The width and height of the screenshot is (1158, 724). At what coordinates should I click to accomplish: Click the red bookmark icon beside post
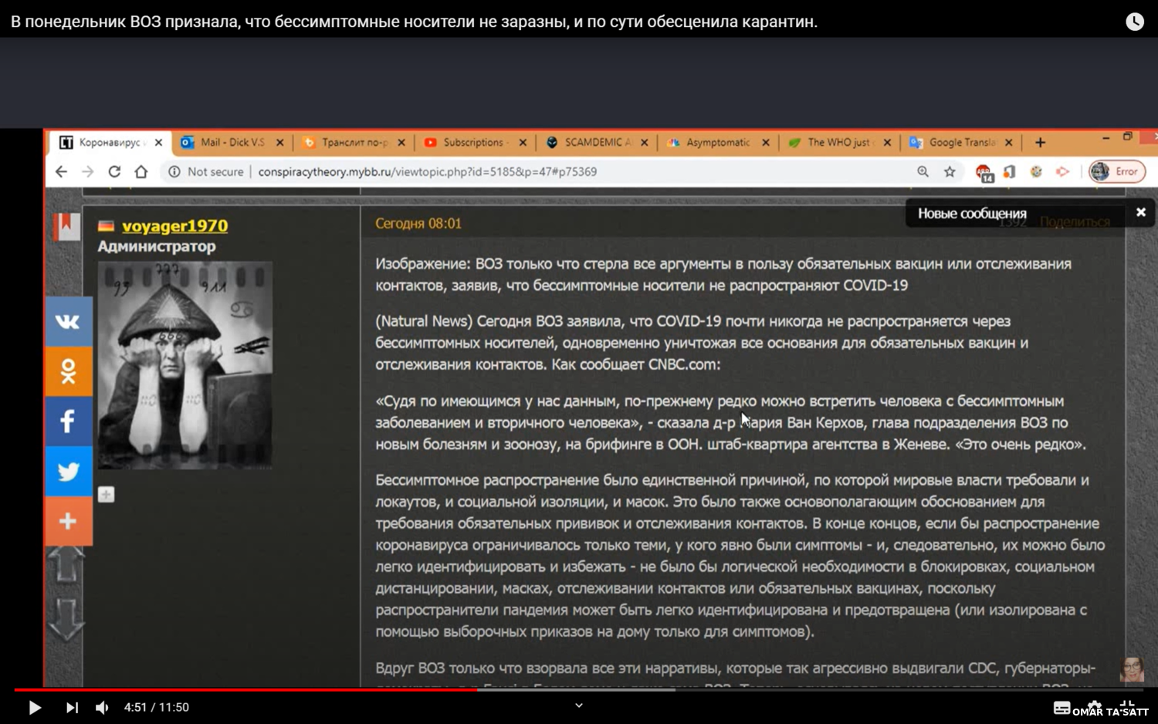(x=66, y=226)
